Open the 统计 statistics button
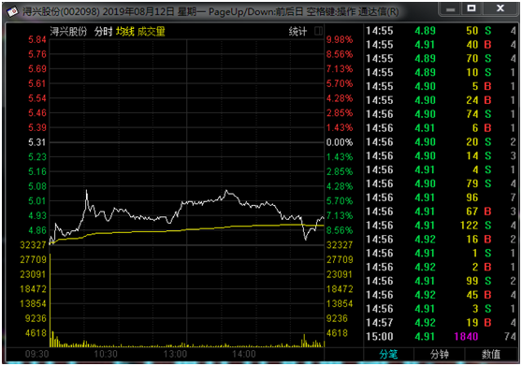Viewport: 522px width, 366px height. pos(297,32)
